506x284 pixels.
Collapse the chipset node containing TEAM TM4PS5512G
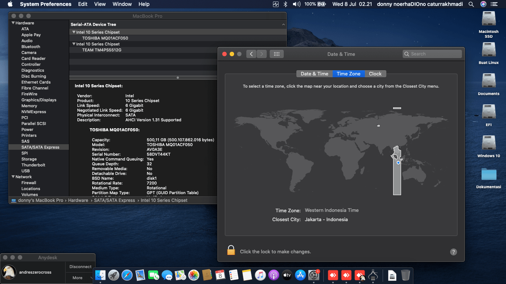74,44
